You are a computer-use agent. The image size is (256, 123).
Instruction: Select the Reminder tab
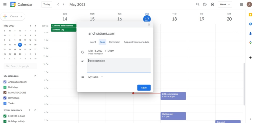pyautogui.click(x=114, y=42)
